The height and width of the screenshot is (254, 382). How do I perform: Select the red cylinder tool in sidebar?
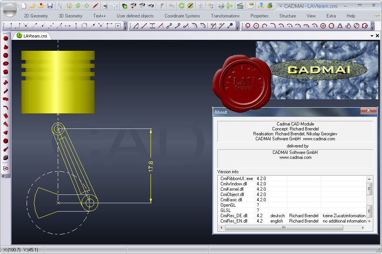click(6, 72)
